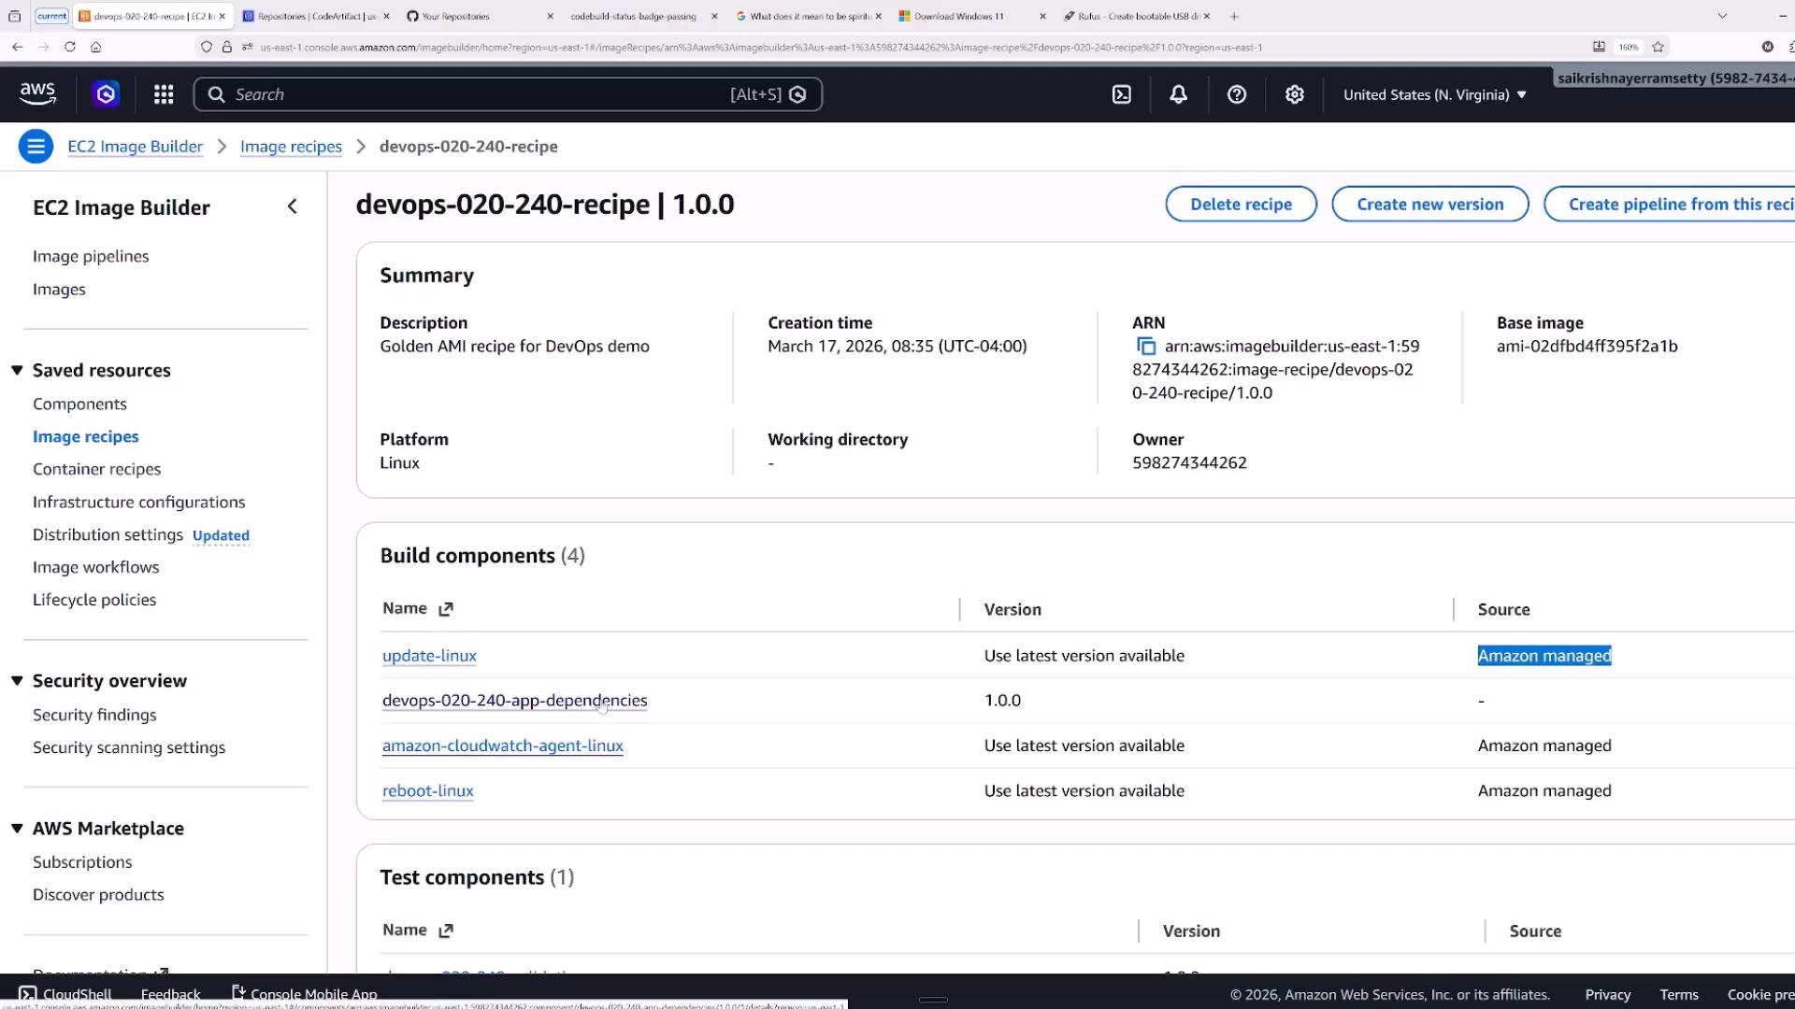This screenshot has height=1009, width=1795.
Task: Bookmark this page with the star icon
Action: (x=1658, y=47)
